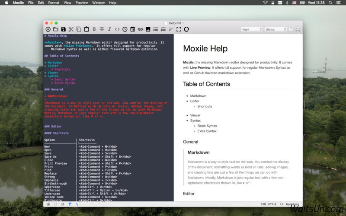Apply strikethrough formatting icon

(x=102, y=29)
